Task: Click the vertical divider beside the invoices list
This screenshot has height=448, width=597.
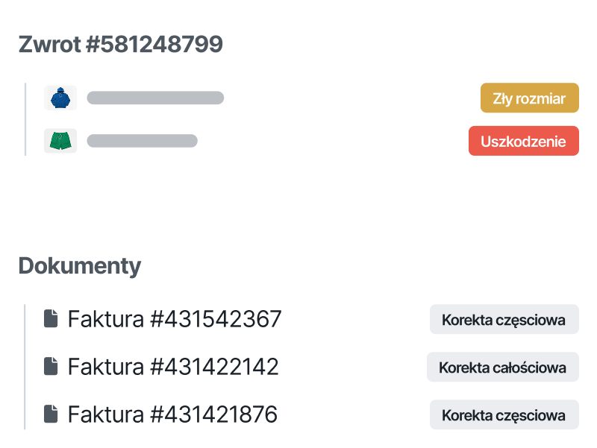Action: coord(25,367)
